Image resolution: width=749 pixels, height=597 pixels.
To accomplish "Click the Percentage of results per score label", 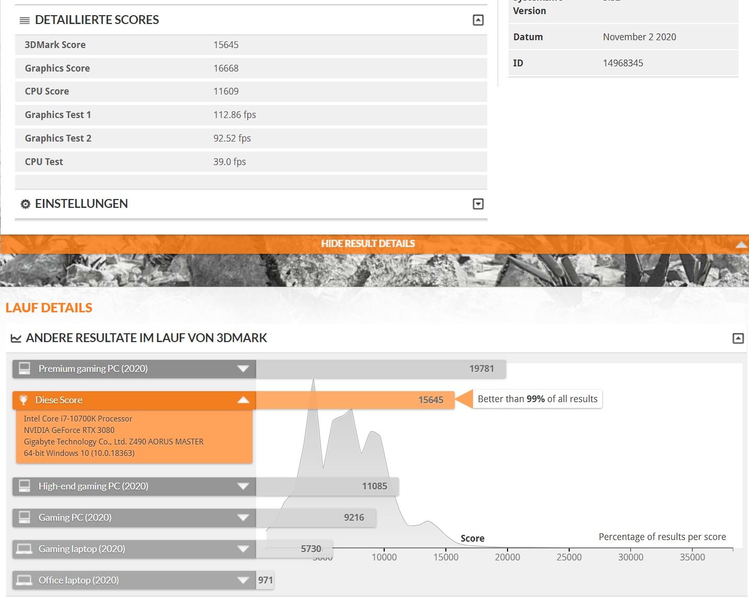I will click(x=662, y=537).
